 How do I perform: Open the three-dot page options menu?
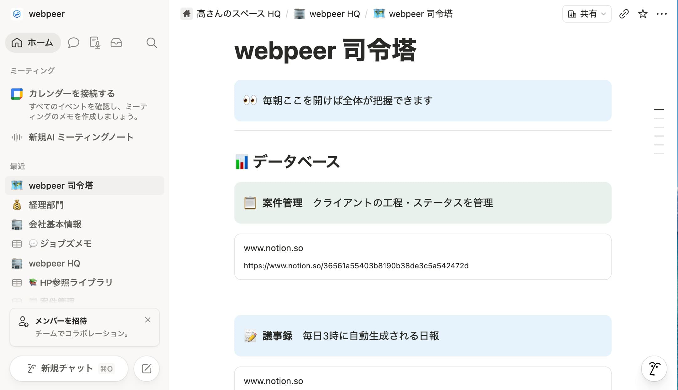point(661,14)
